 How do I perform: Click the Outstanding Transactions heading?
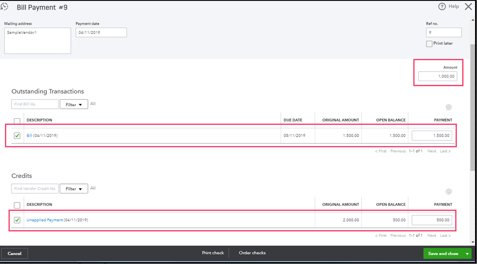click(47, 91)
